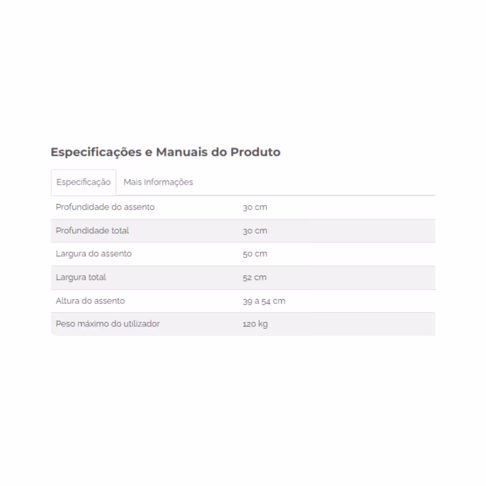Click the word Produto in the heading

[255, 152]
